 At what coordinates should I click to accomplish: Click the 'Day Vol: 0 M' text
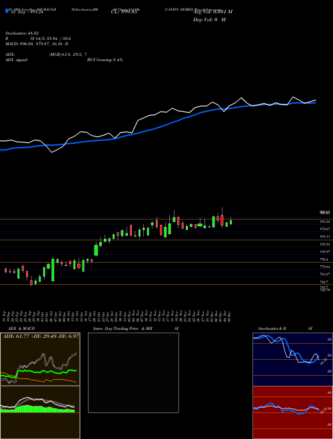click(x=210, y=20)
